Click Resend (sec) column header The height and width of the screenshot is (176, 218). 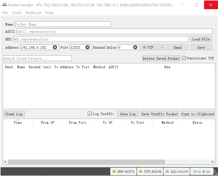[40, 67]
